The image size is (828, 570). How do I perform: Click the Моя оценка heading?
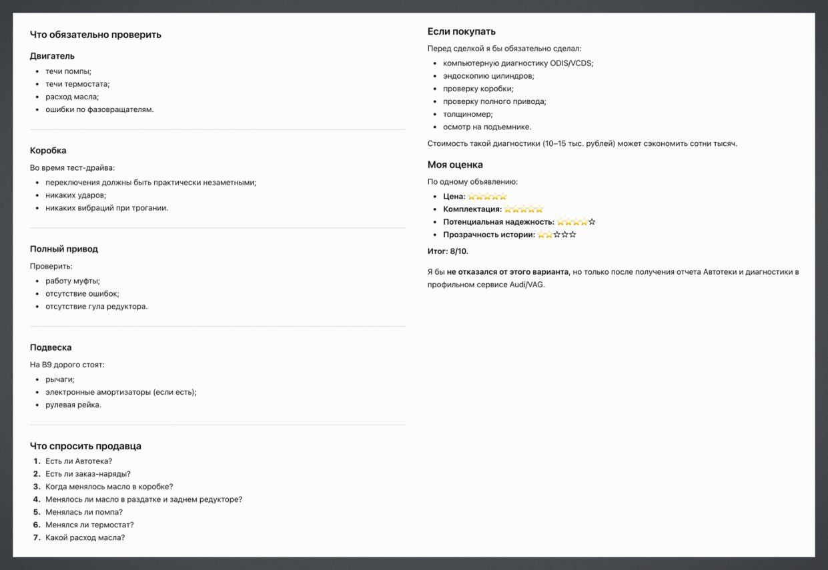pyautogui.click(x=455, y=165)
